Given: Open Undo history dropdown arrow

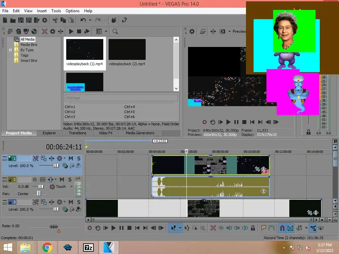Looking at the screenshot, I should coord(90,20).
